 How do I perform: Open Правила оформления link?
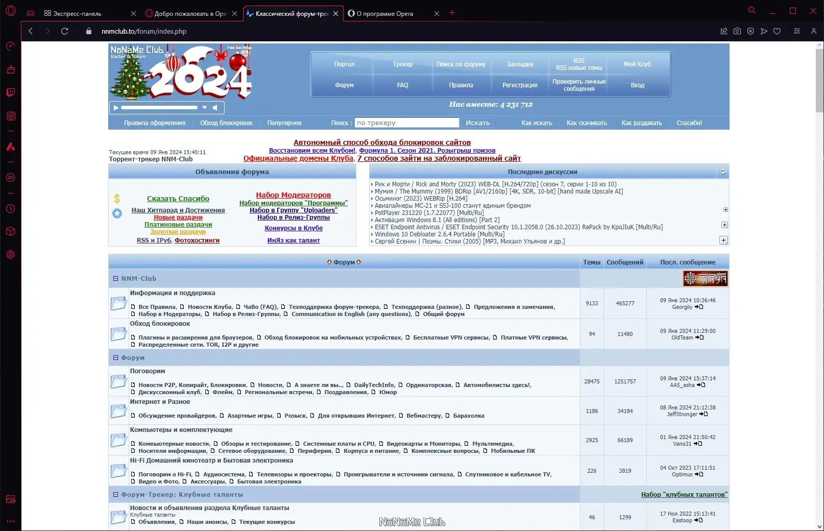[x=155, y=123]
